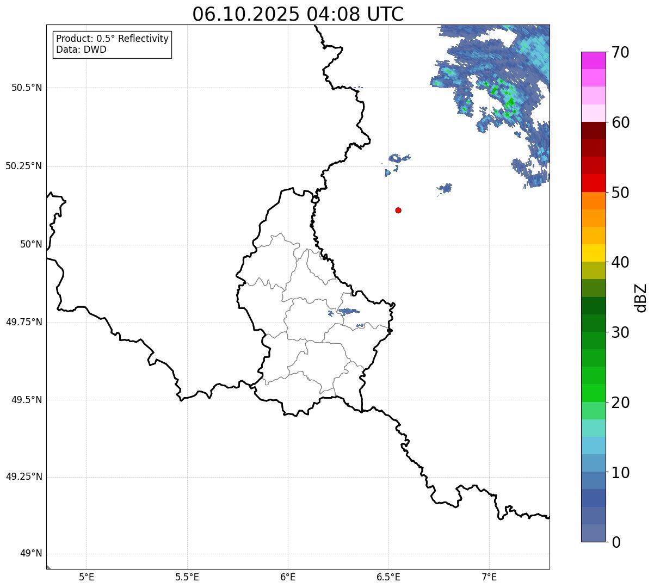
Task: Click the green high-reflectivity core in northeast echoes
Action: click(x=509, y=102)
